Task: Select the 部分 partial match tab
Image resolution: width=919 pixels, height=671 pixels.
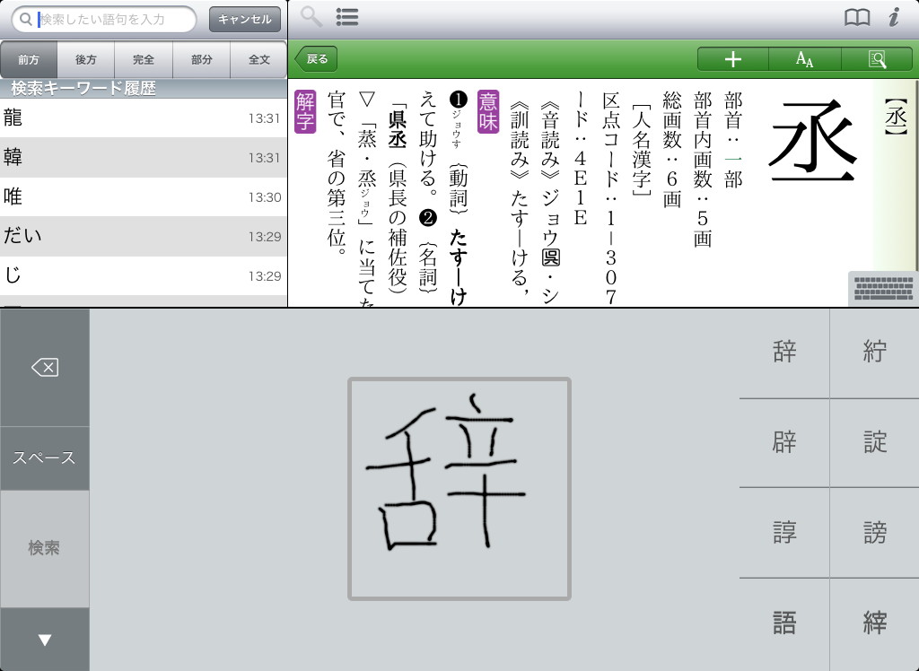Action: (x=202, y=60)
